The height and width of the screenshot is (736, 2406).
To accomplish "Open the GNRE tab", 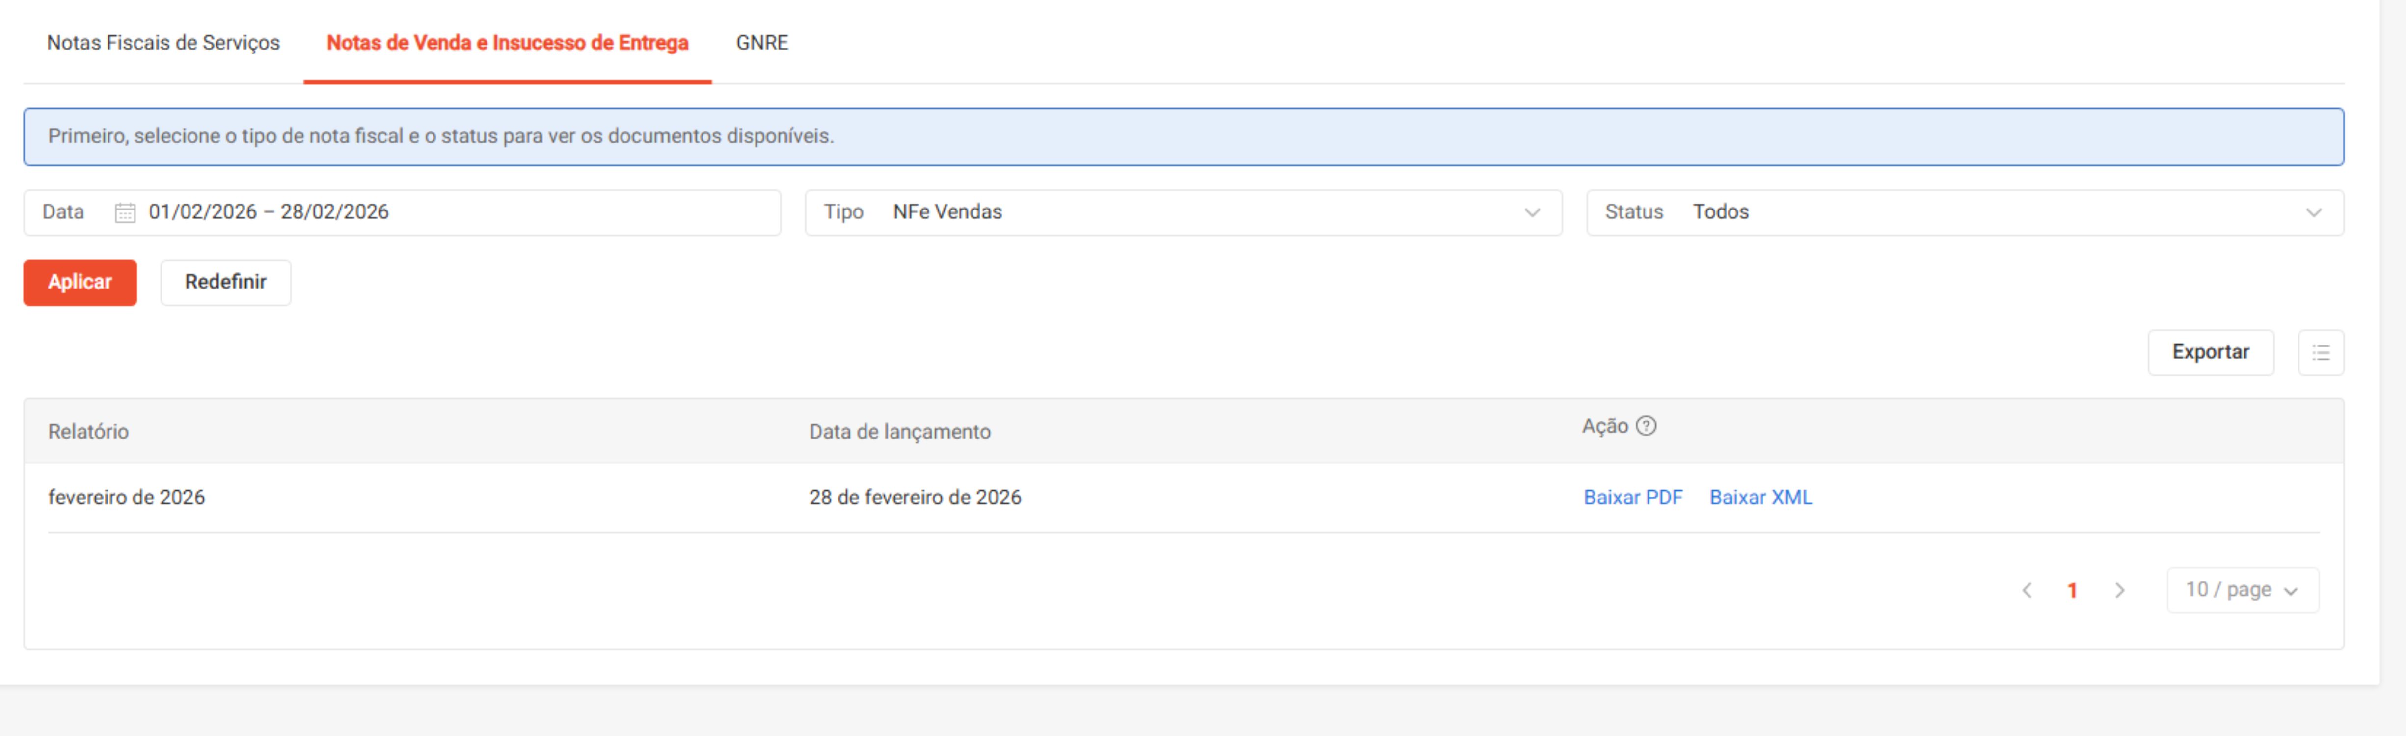I will tap(762, 42).
